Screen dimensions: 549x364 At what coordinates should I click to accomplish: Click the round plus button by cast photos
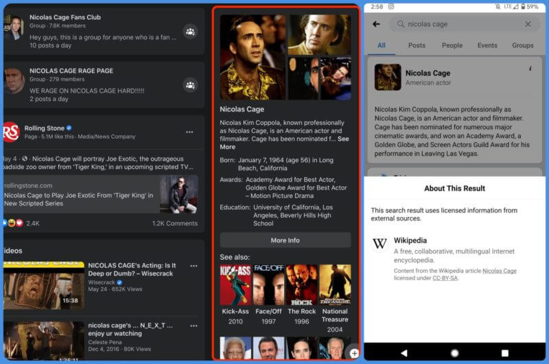pos(354,353)
